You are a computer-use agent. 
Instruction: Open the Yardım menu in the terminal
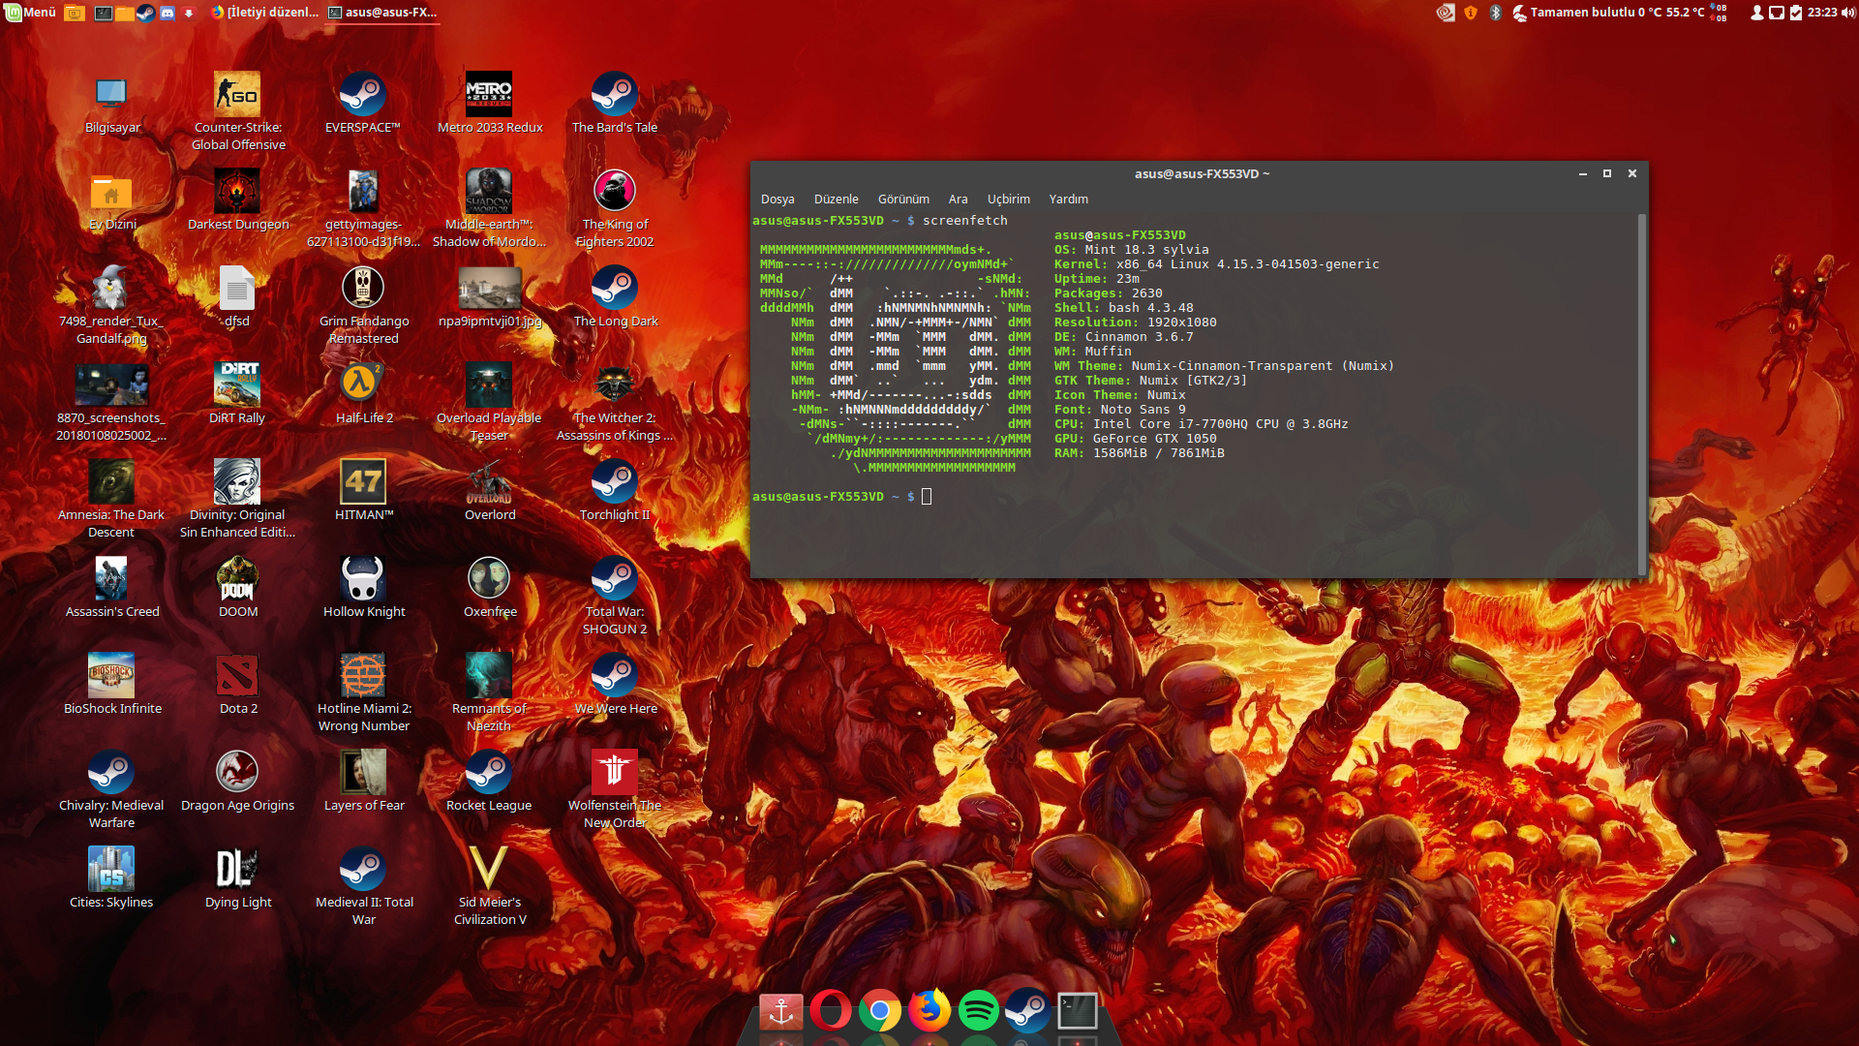tap(1068, 199)
